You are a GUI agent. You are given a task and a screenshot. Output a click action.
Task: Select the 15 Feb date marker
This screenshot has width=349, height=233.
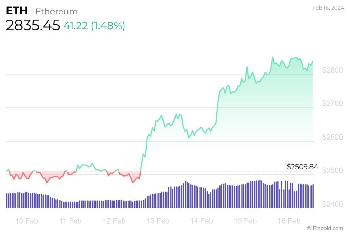coord(245,221)
